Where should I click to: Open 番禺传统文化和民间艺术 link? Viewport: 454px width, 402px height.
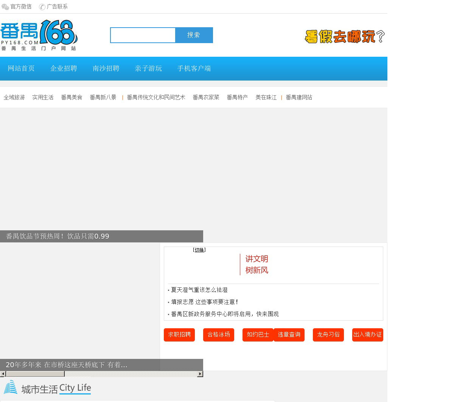coord(156,98)
